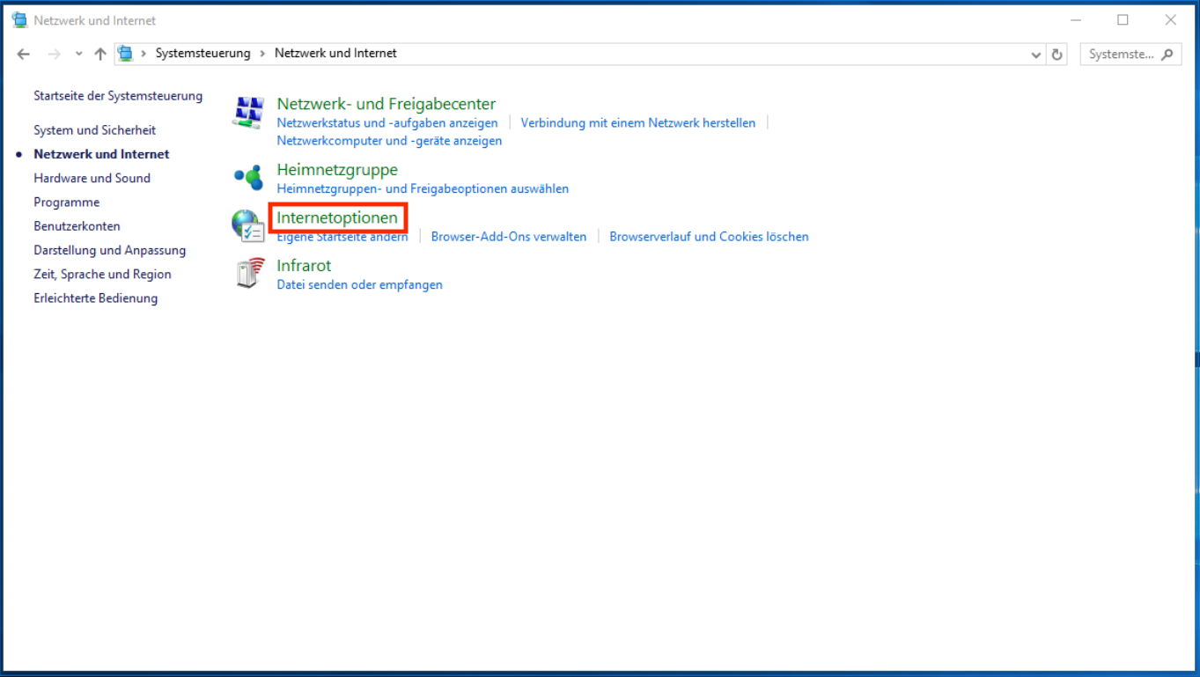
Task: Open Startseite der Systemsteuerung
Action: coord(118,96)
